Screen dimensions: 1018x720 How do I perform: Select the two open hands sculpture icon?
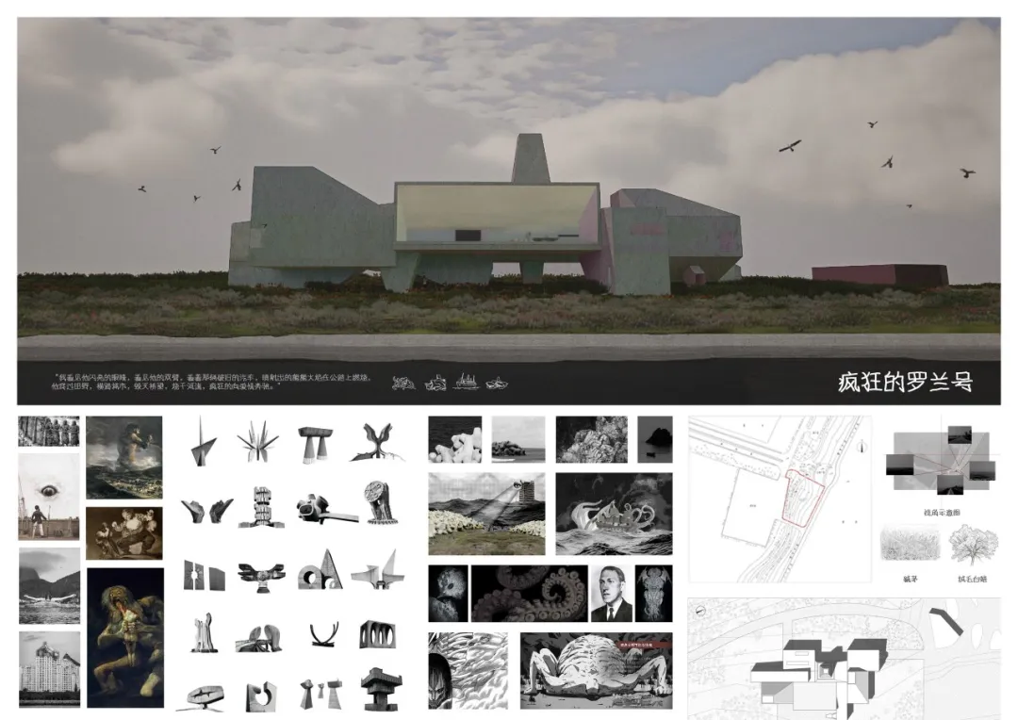[x=207, y=511]
